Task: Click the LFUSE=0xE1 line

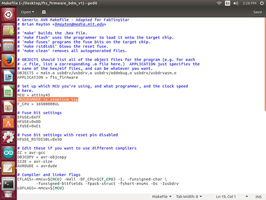Action: pyautogui.click(x=29, y=126)
